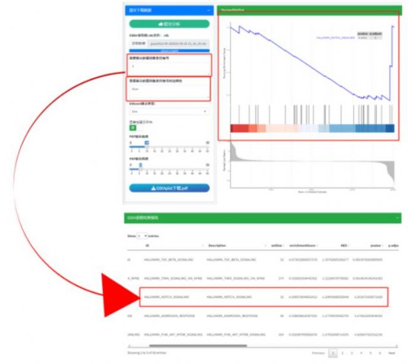The image size is (408, 364).
Task: Click the gene set color input field
Action: [x=168, y=90]
